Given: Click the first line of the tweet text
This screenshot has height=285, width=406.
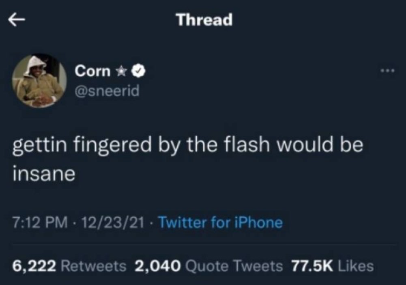Looking at the screenshot, I should tap(187, 146).
